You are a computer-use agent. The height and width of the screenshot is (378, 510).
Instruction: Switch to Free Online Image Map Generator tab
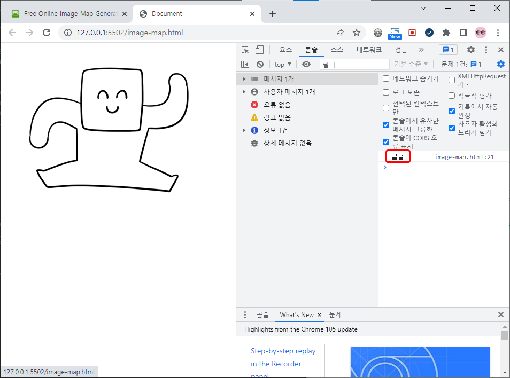(x=69, y=14)
